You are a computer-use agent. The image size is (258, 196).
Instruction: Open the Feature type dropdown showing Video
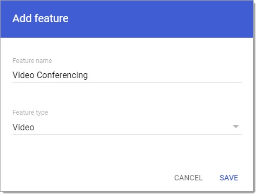(x=127, y=127)
